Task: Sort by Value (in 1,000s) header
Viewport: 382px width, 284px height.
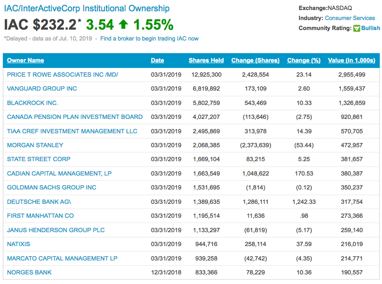Action: (352, 60)
